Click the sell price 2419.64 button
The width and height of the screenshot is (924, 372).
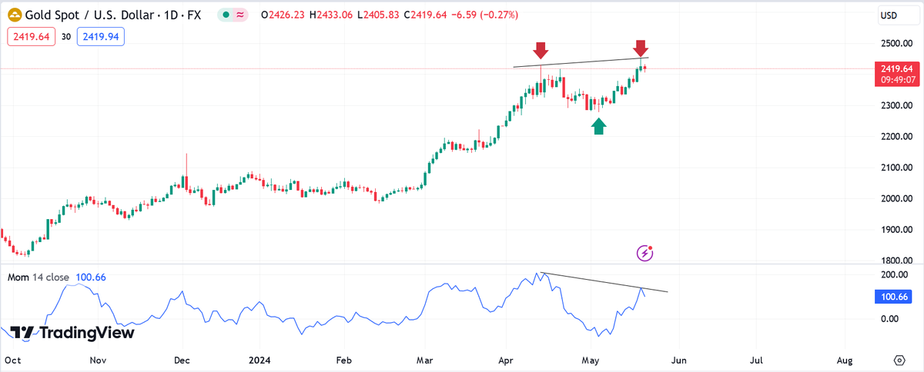[x=30, y=36]
